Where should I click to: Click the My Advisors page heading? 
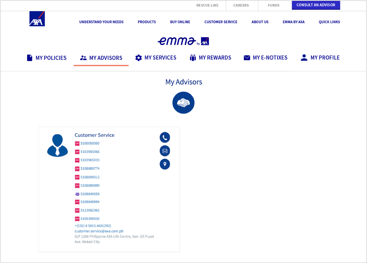184,82
